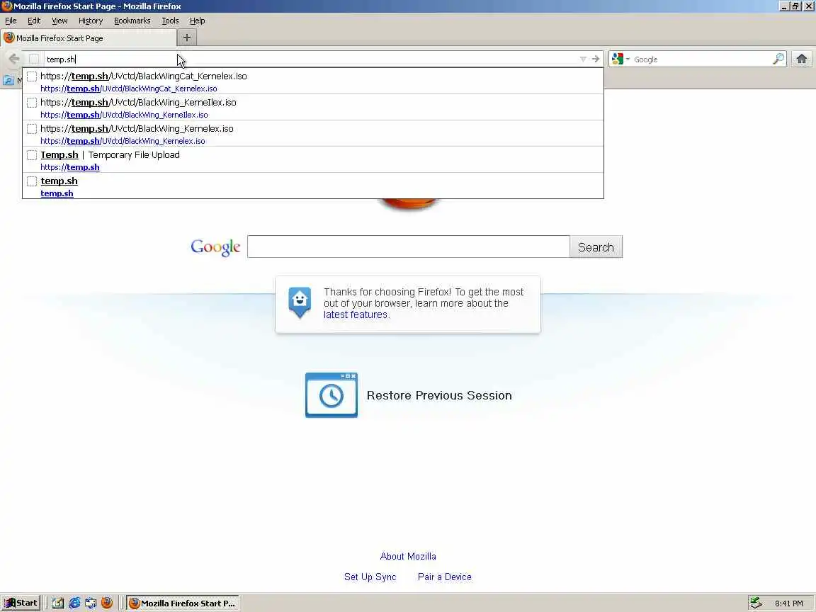Open the File menu
Screen dimensions: 816x612
(x=11, y=21)
